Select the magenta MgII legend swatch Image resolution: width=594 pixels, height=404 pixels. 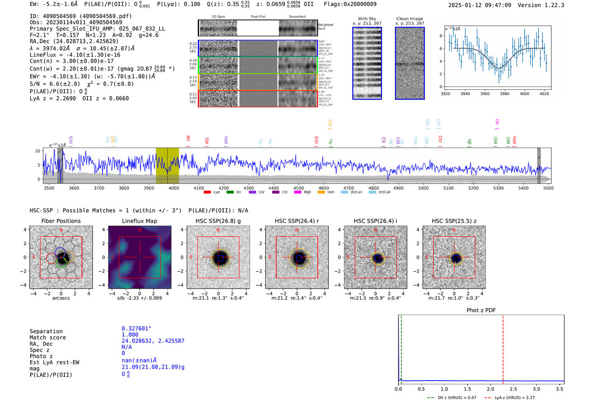click(x=297, y=192)
